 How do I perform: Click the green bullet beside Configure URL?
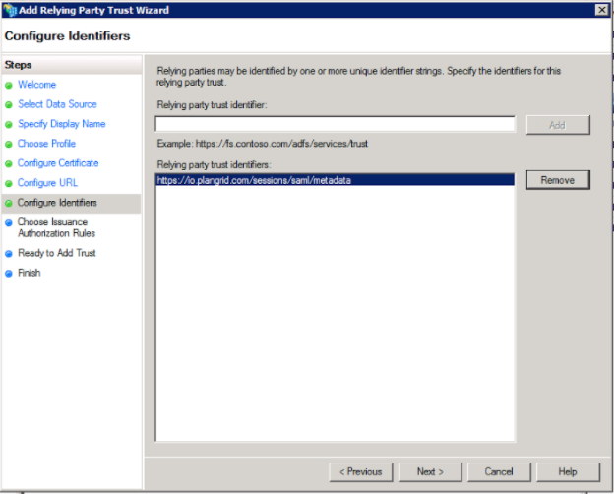click(x=9, y=183)
